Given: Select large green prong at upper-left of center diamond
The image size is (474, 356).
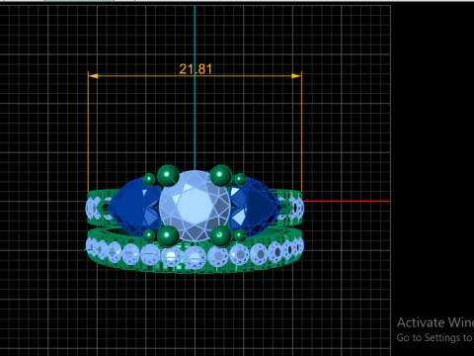Looking at the screenshot, I should coord(168,176).
